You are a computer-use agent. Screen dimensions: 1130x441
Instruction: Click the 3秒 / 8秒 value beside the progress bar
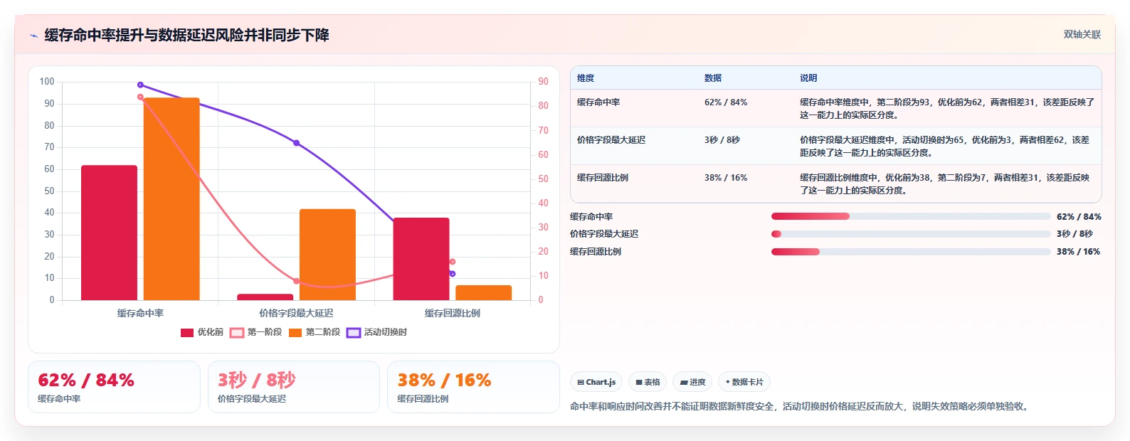(1074, 234)
